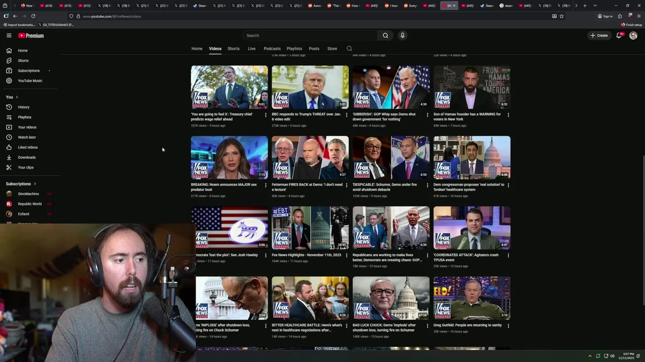Reload the page with the refresh icon
Image resolution: width=645 pixels, height=362 pixels.
[33, 16]
